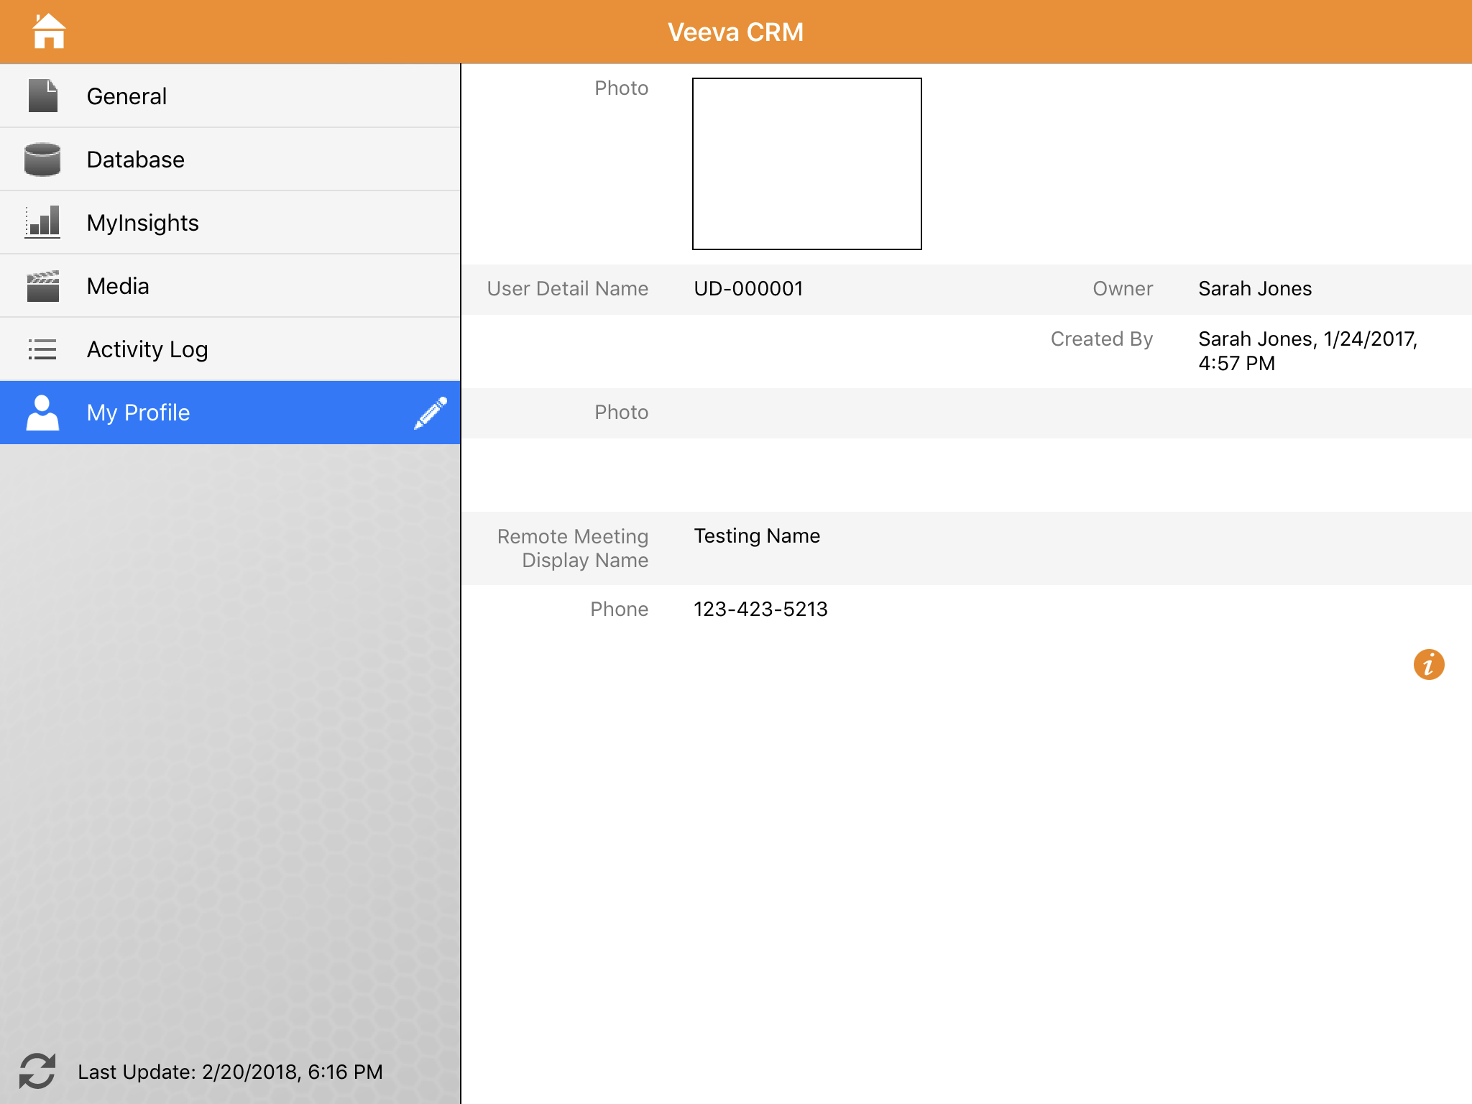Click the Last Update timestamp text
This screenshot has height=1104, width=1472.
[x=230, y=1072]
